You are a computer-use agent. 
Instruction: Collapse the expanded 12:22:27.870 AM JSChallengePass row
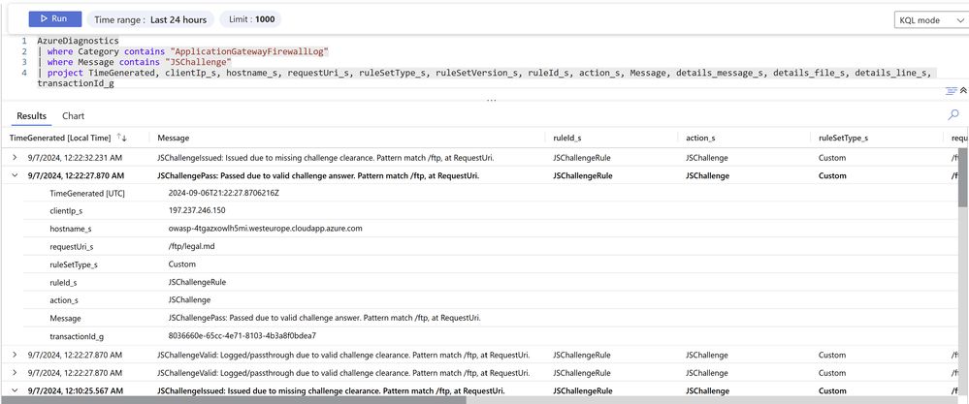[15, 175]
